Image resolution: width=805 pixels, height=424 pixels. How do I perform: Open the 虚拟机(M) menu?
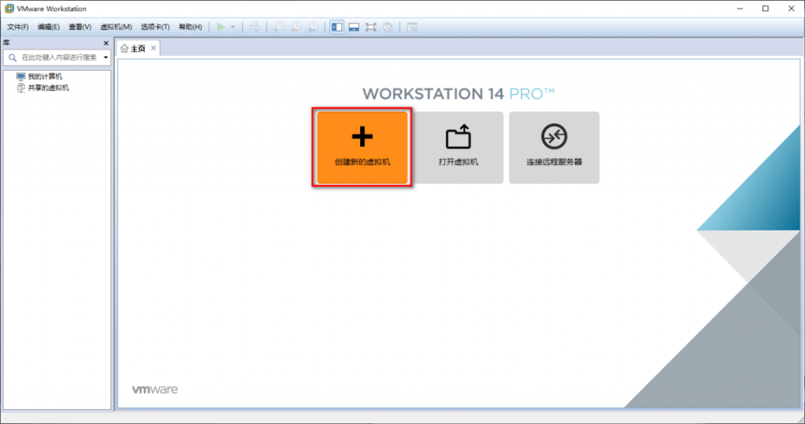pos(116,27)
